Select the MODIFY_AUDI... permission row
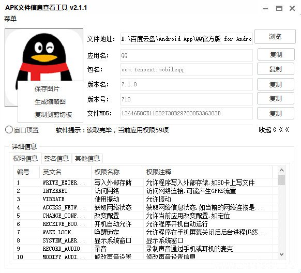This screenshot has width=301, height=273. pos(145,256)
